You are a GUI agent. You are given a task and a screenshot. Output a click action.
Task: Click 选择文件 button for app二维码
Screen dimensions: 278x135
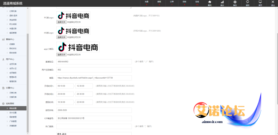coord(62,55)
